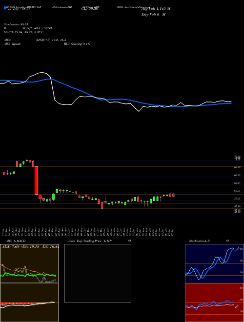Click the red RSI chart panel

[x=214, y=302]
